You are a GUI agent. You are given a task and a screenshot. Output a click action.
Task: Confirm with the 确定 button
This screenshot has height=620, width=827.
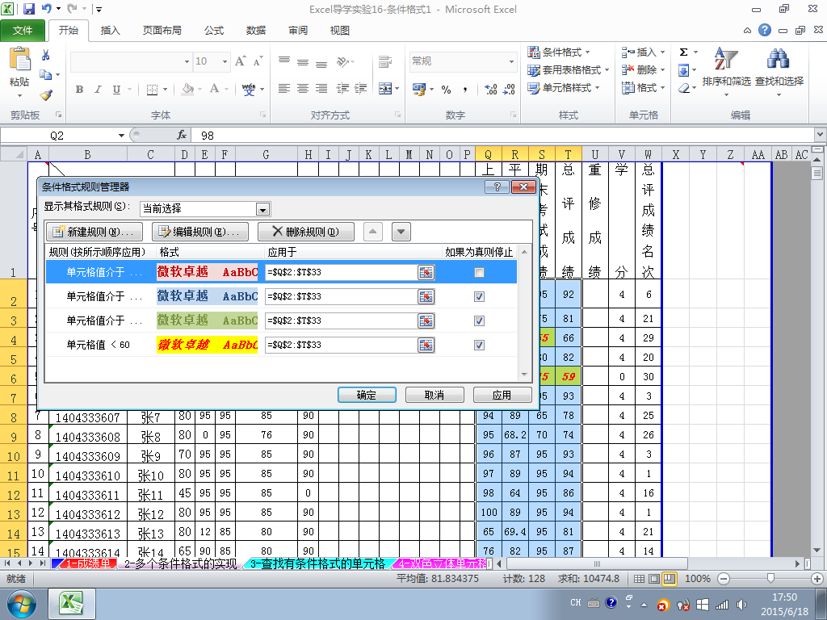coord(367,395)
